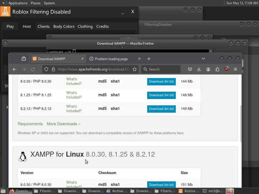Image resolution: width=259 pixels, height=194 pixels.
Task: View site security padlock info
Action: [53, 69]
